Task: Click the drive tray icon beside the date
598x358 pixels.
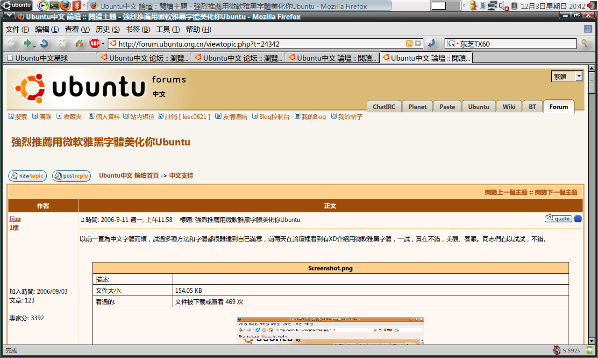Action: coord(514,6)
